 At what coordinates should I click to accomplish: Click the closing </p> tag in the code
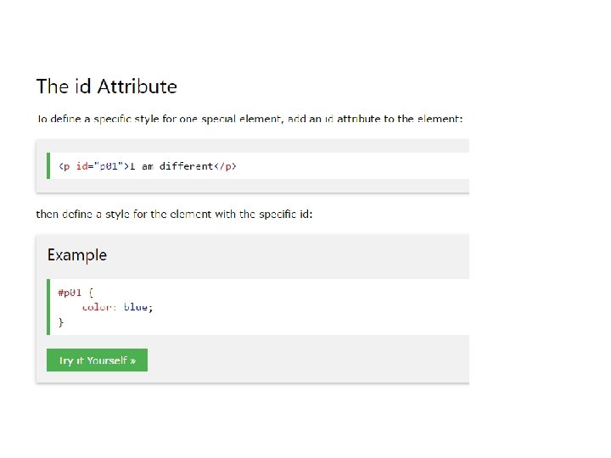pos(226,166)
